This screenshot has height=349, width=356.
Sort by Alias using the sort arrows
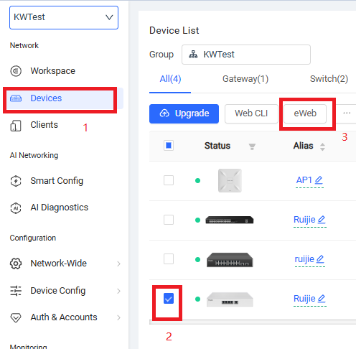click(x=322, y=146)
